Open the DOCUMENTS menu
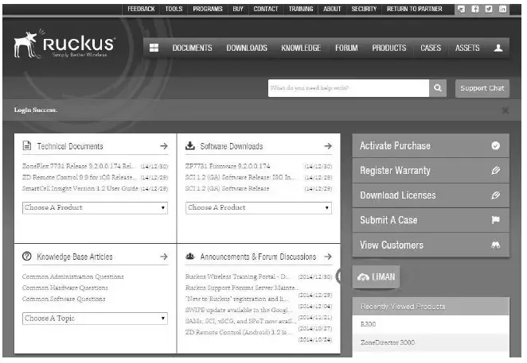527x363 pixels. (192, 48)
